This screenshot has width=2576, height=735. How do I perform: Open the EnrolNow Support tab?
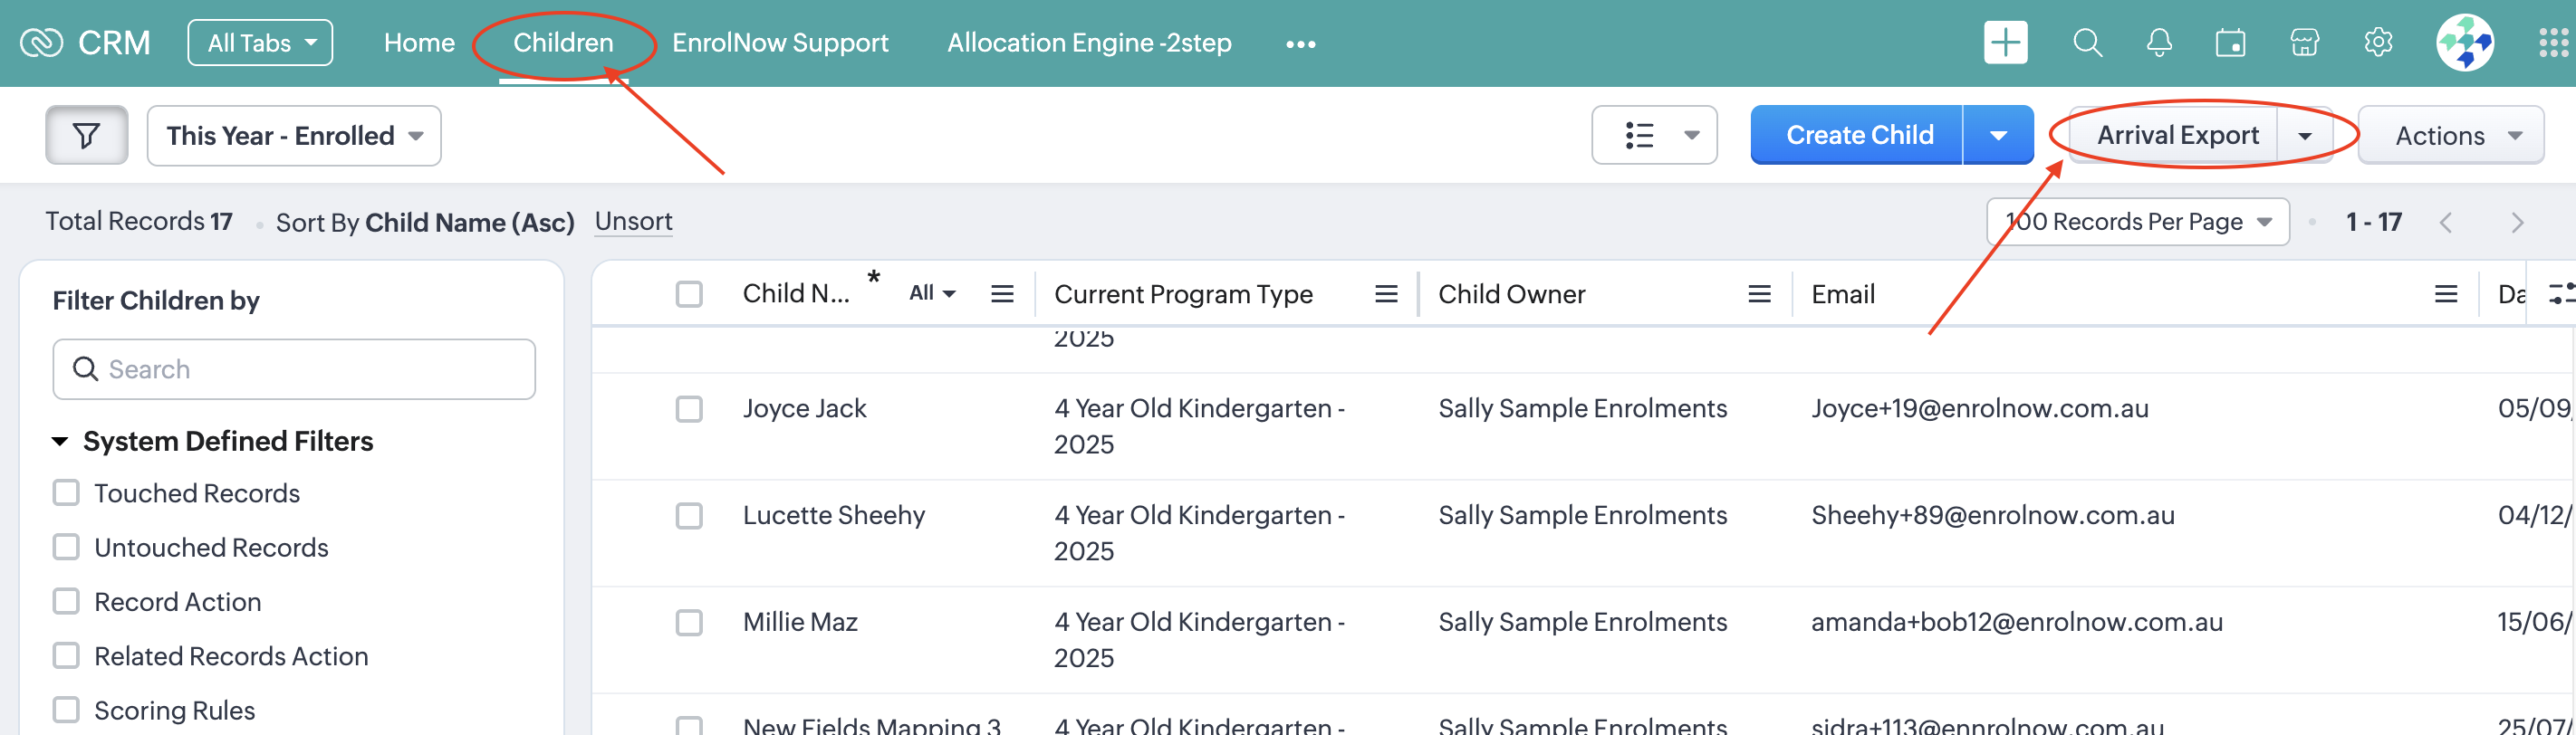coord(780,43)
